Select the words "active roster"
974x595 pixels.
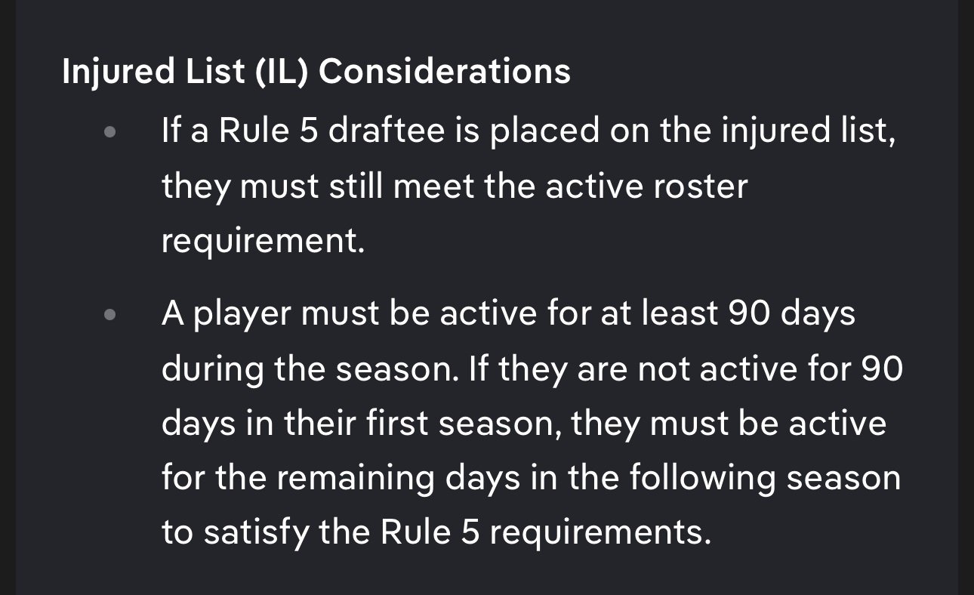pos(646,186)
